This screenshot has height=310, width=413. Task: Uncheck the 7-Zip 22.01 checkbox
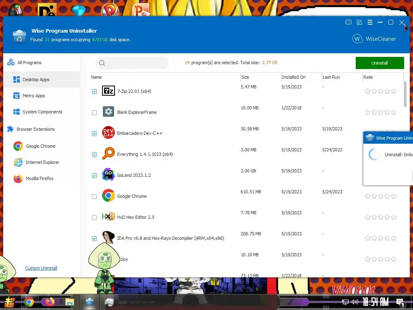(94, 92)
